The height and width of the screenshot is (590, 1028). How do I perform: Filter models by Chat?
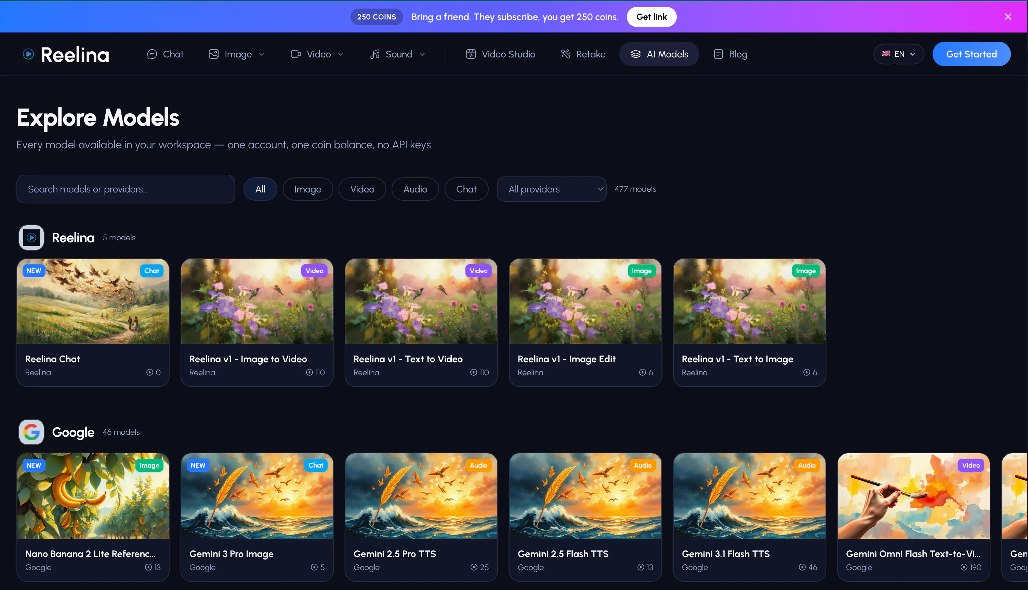click(466, 189)
